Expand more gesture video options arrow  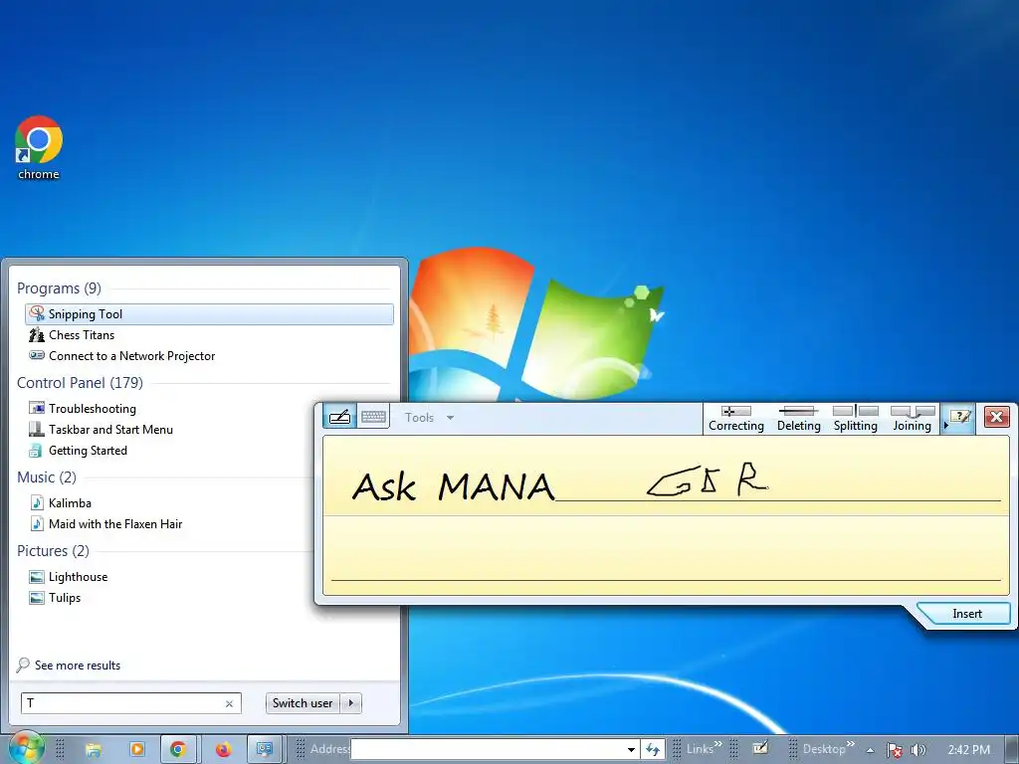point(945,426)
